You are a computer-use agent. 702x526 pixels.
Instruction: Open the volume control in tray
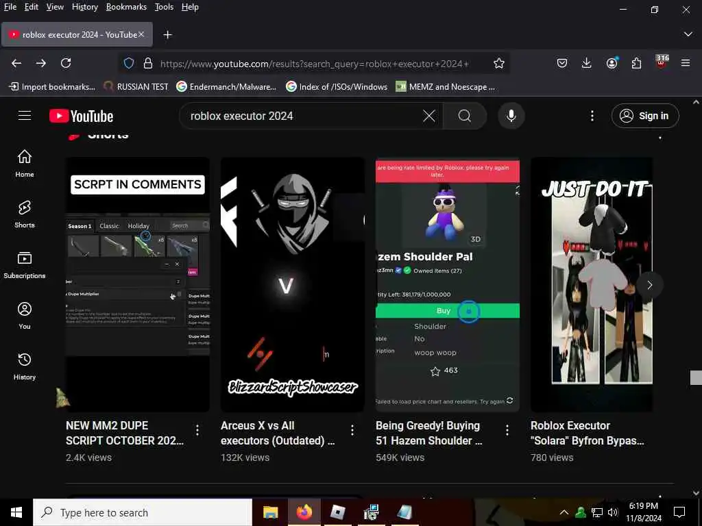[x=613, y=512]
